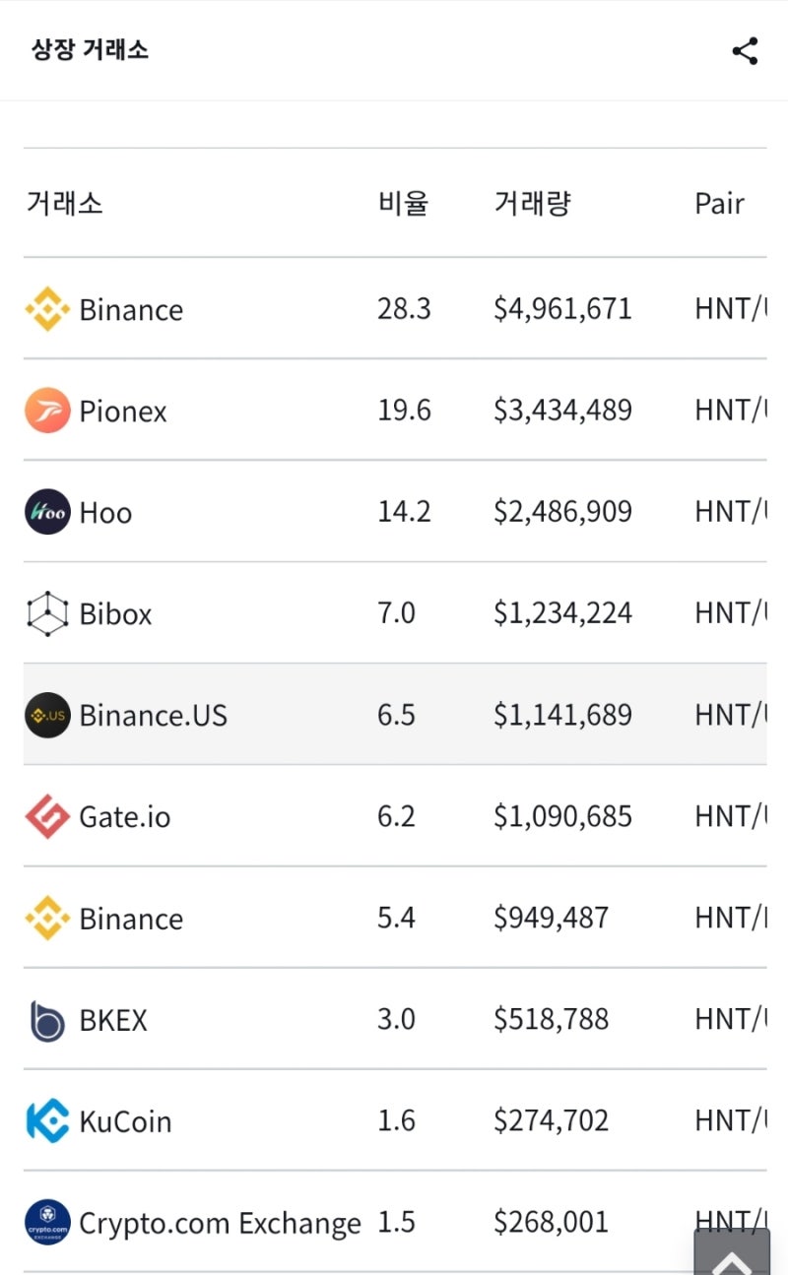Click the Binance.US logo icon
788x1275 pixels.
coord(47,715)
